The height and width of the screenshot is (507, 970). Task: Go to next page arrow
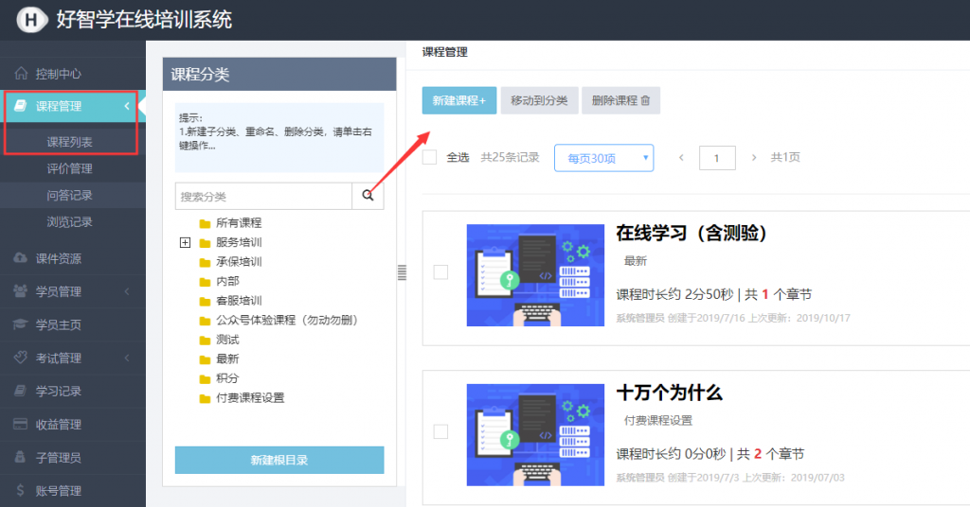click(x=753, y=157)
